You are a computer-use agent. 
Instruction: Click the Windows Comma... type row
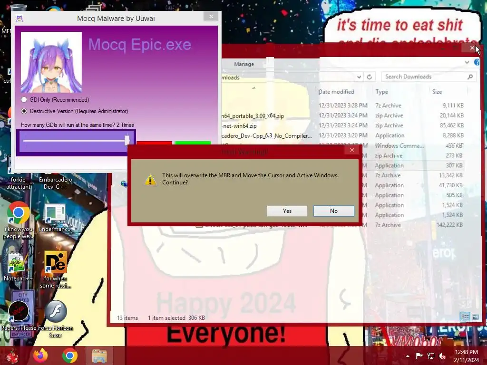pyautogui.click(x=399, y=145)
